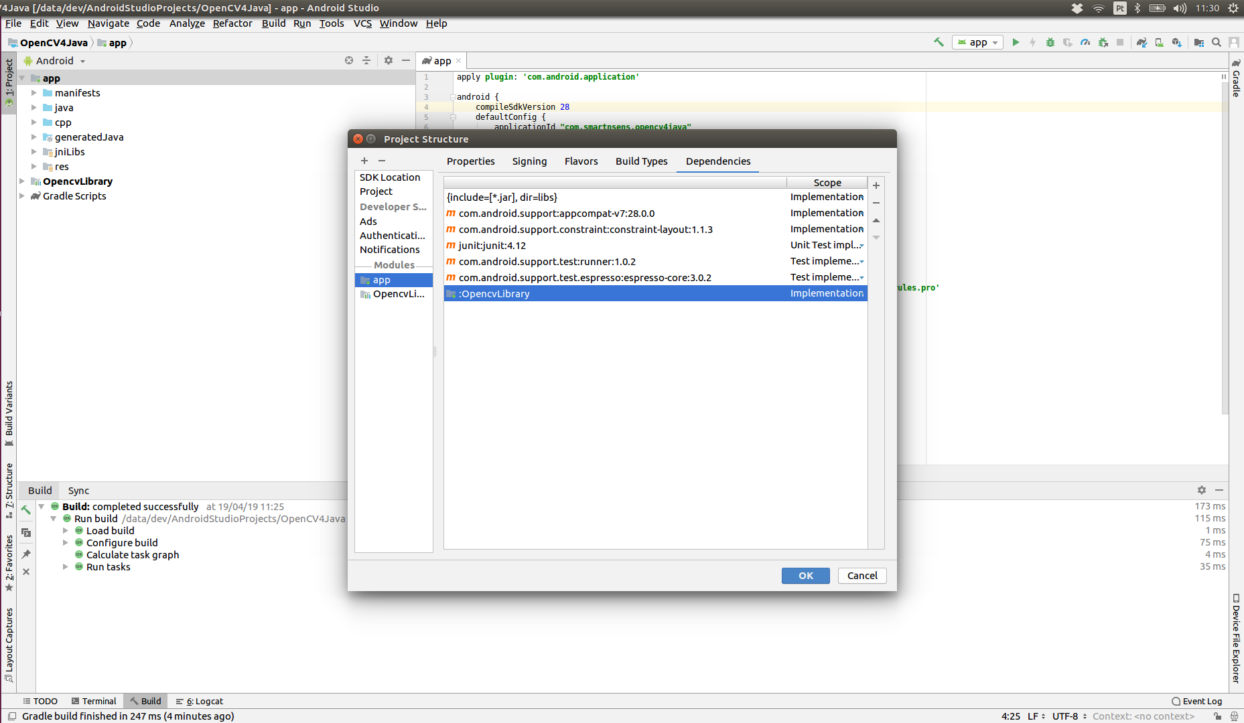Open Project panel settings gear

(x=389, y=60)
